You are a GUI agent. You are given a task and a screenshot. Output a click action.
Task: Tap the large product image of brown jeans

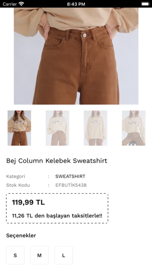pyautogui.click(x=76, y=56)
